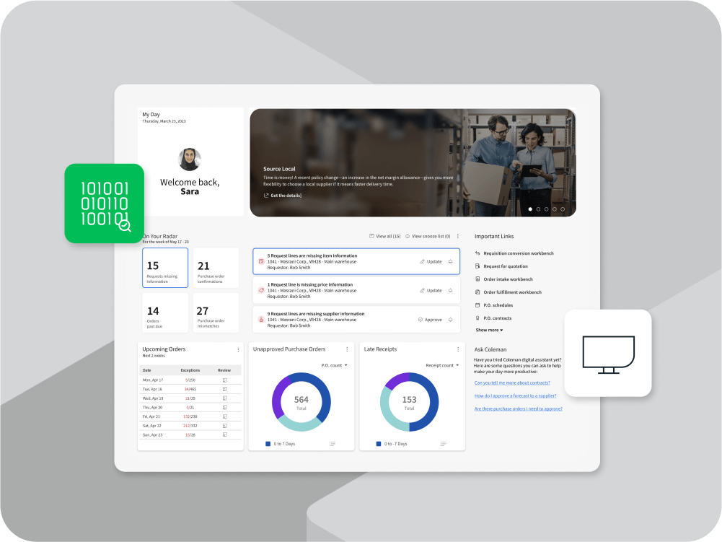The image size is (722, 542).
Task: Toggle the 0 to -7 Days legend checkbox
Action: [379, 442]
